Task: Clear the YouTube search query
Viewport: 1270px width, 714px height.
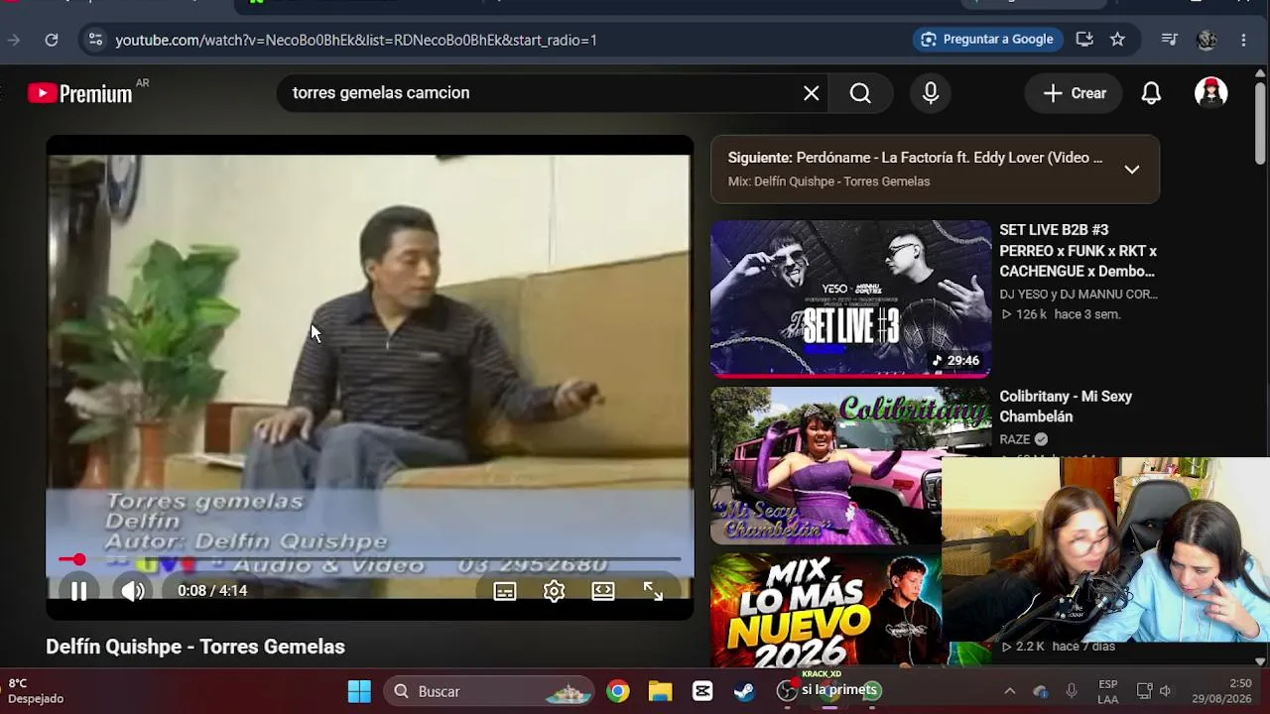Action: [x=812, y=93]
